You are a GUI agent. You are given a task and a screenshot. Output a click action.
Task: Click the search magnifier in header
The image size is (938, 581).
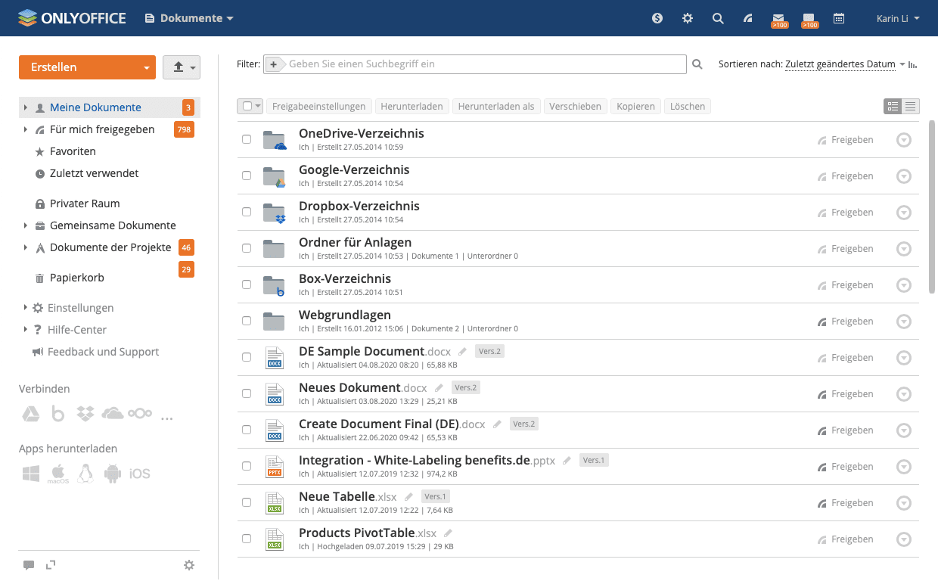click(x=718, y=18)
